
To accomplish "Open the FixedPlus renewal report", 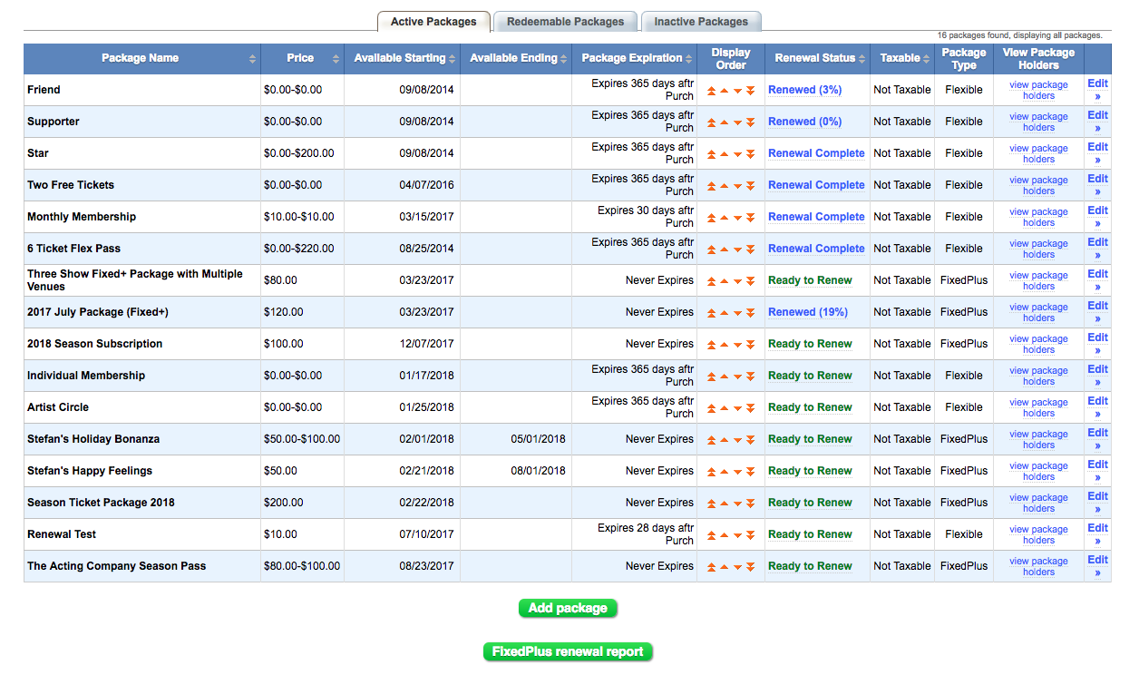I will click(x=568, y=651).
